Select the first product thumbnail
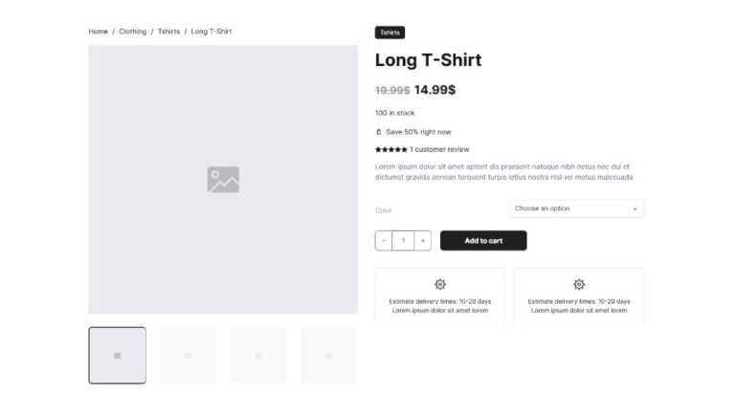Screen dimensions: 735x413 [x=118, y=356]
